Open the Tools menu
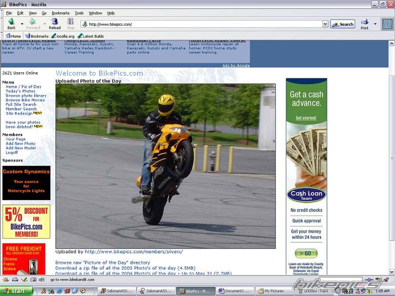 pos(79,13)
